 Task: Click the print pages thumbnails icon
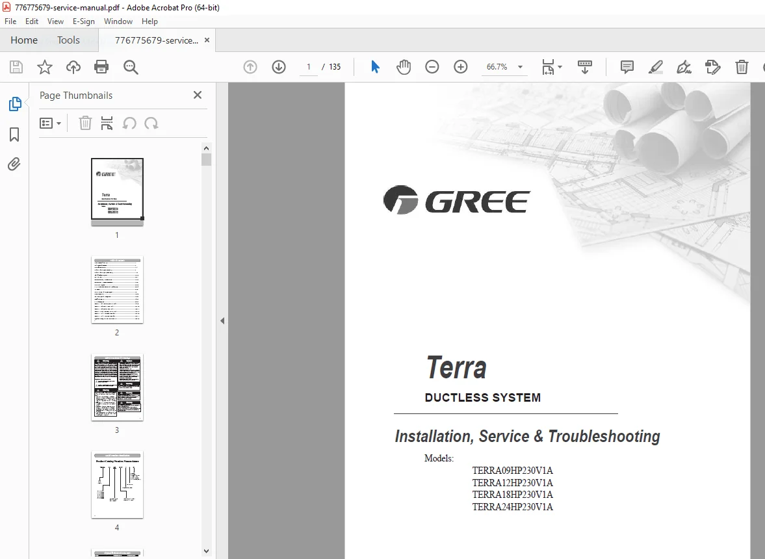point(107,123)
